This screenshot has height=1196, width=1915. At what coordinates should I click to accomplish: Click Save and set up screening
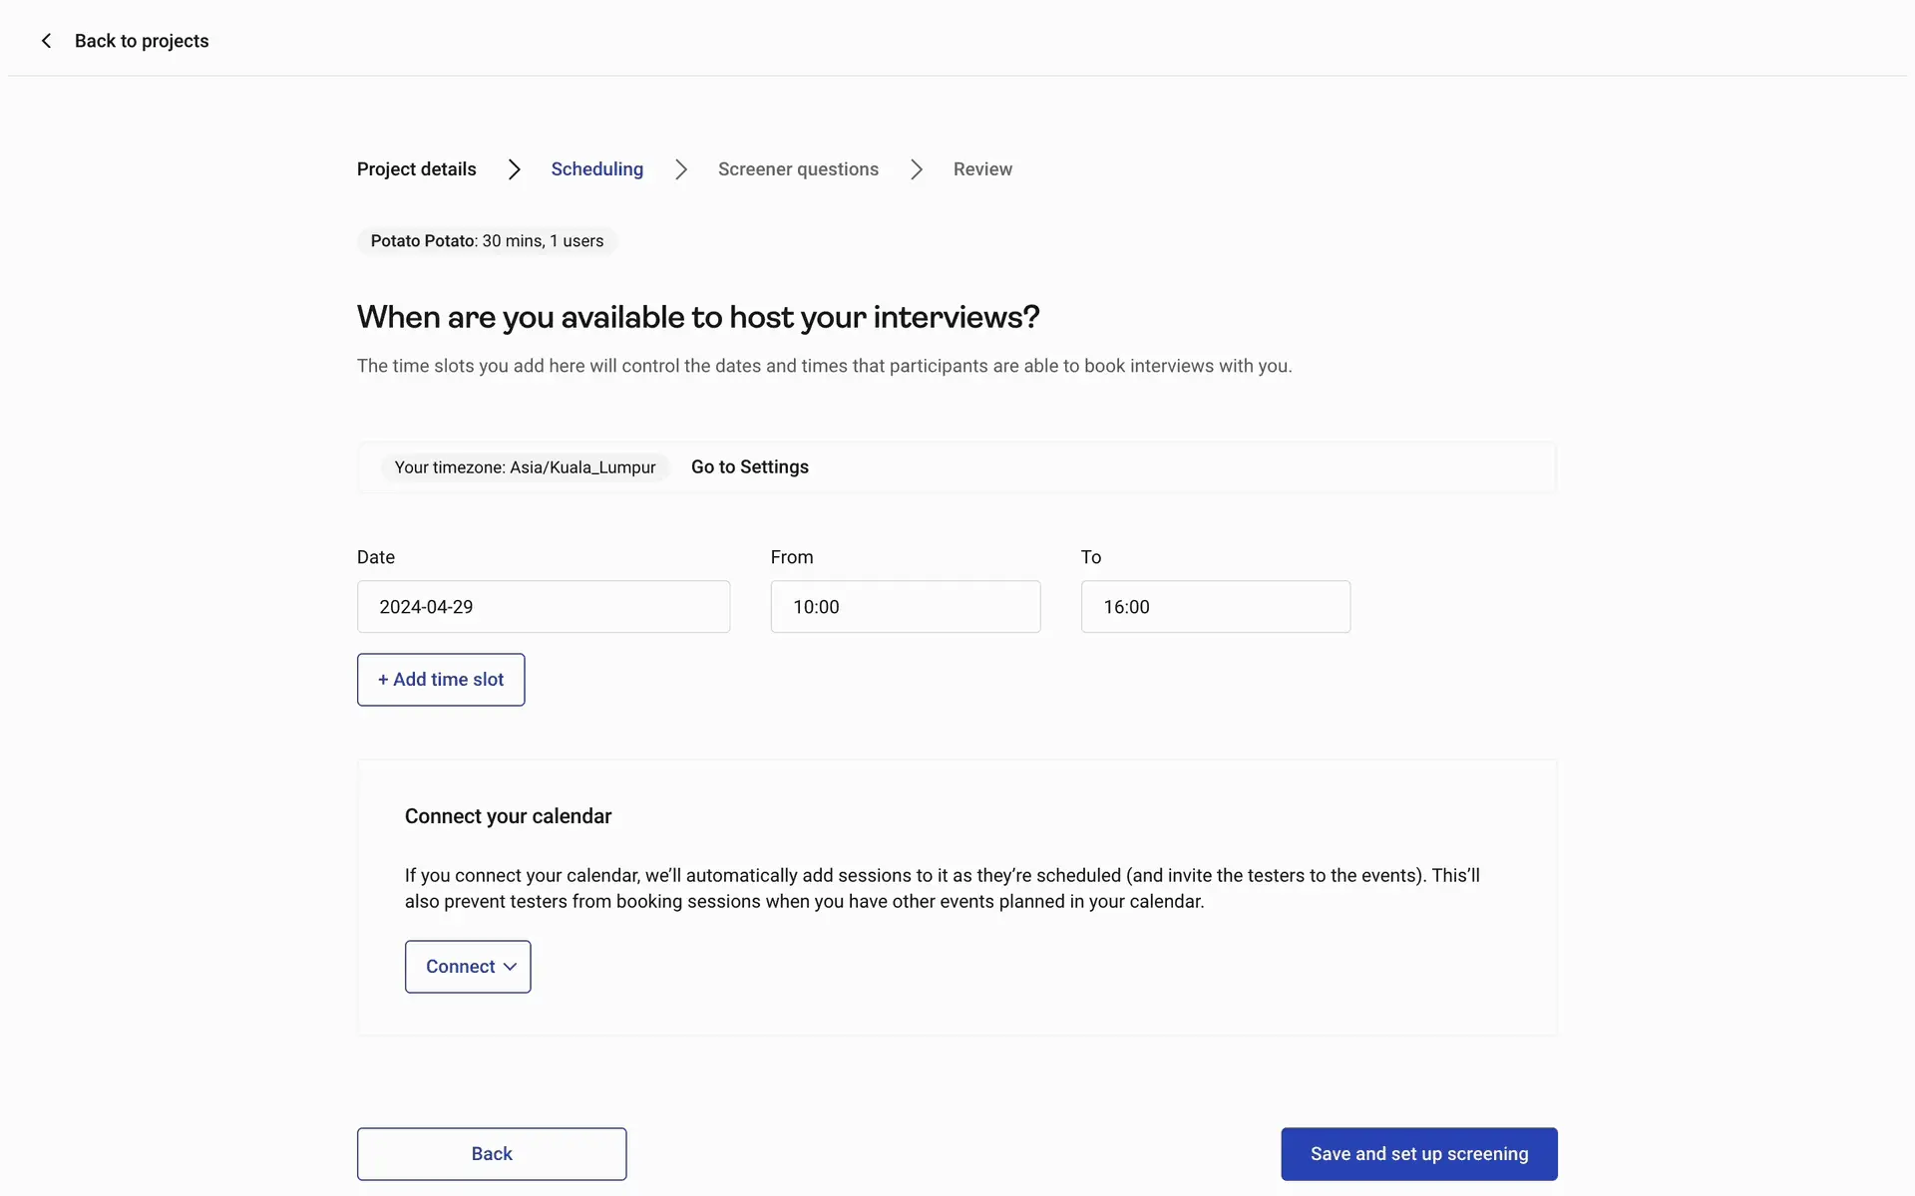pyautogui.click(x=1418, y=1154)
